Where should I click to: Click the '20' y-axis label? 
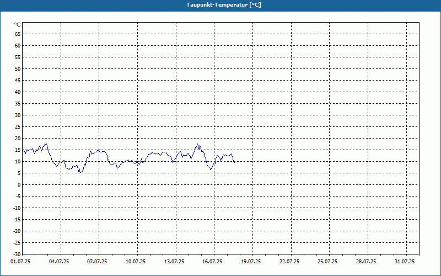click(18, 139)
